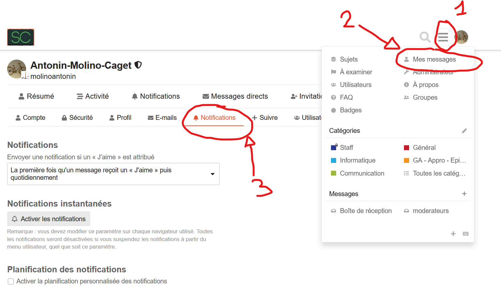Open the hamburger menu icon
The width and height of the screenshot is (501, 301).
click(443, 37)
